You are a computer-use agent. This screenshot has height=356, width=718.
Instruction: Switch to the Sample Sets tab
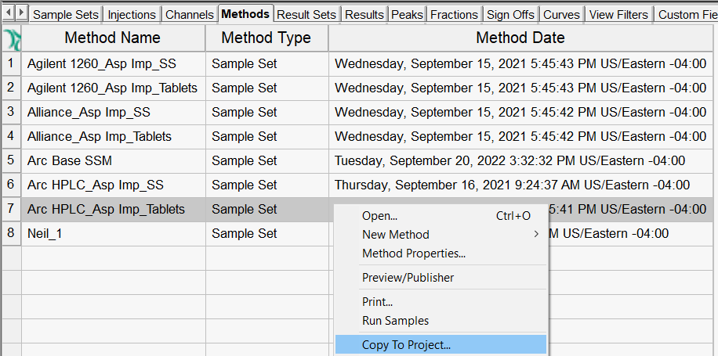[x=66, y=15]
